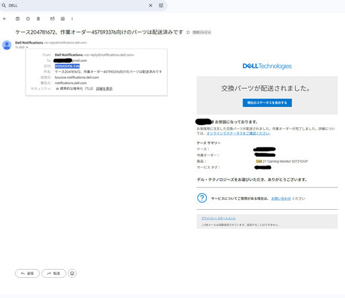Click the Dell 27 Gaming Monitor product text
Image resolution: width=345 pixels, height=298 pixels.
(282, 161)
